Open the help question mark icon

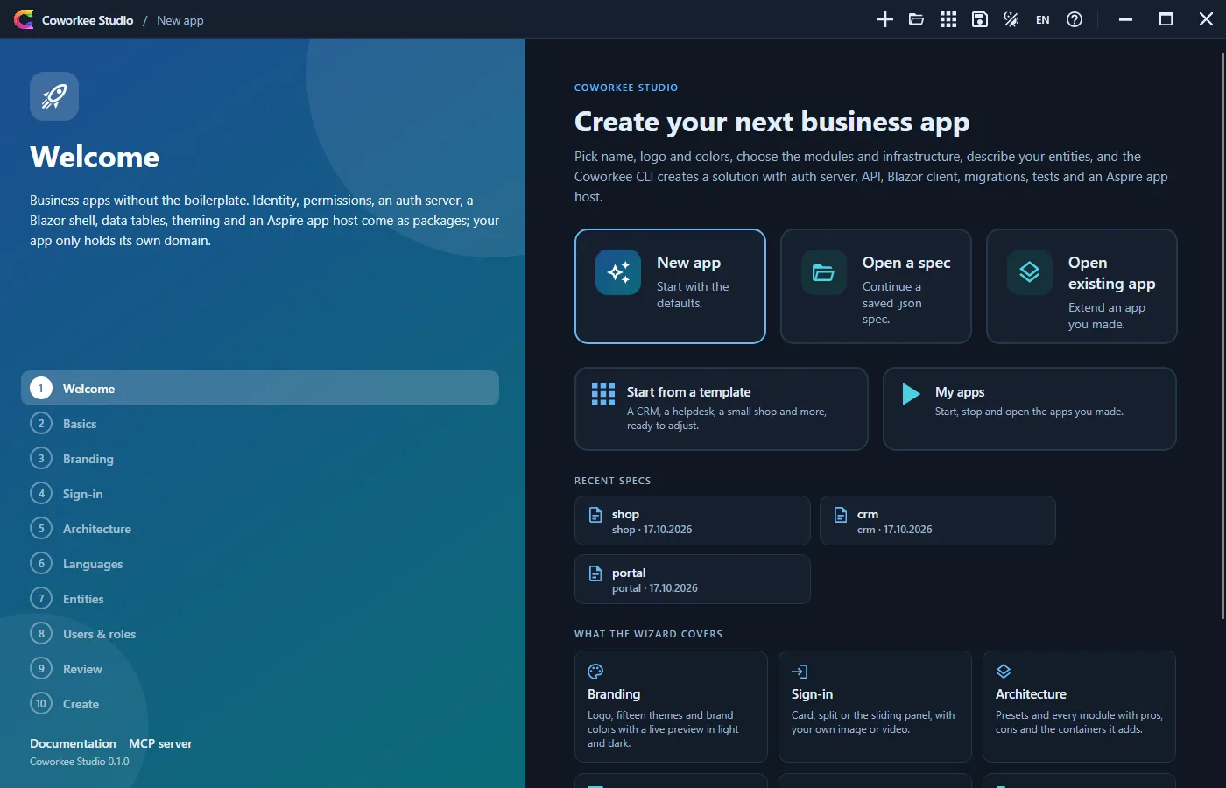[1075, 19]
